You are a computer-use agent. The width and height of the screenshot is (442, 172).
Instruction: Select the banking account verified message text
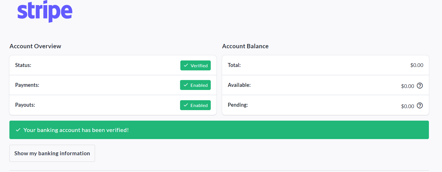[76, 130]
